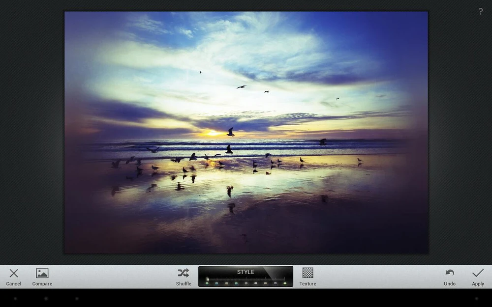The width and height of the screenshot is (492, 307).
Task: Open help via the question mark
Action: click(481, 11)
